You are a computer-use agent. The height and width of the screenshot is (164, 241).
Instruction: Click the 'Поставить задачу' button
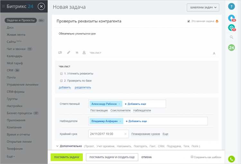point(67,157)
